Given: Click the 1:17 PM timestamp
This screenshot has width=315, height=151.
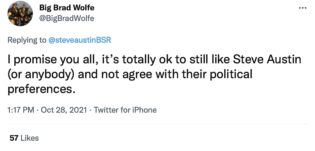Looking at the screenshot, I should pyautogui.click(x=21, y=110).
